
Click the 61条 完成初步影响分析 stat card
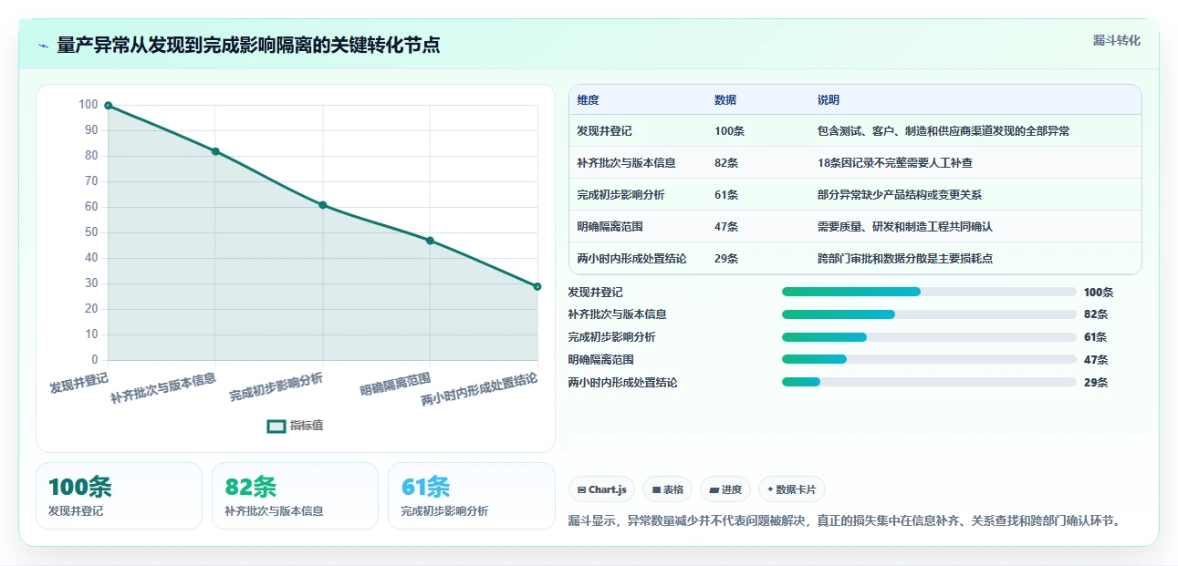point(472,496)
